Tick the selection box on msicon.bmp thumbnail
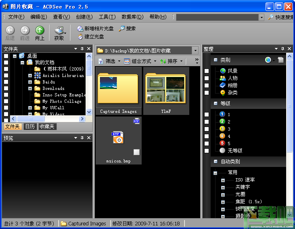This screenshot has width=295, height=229. coord(136,152)
